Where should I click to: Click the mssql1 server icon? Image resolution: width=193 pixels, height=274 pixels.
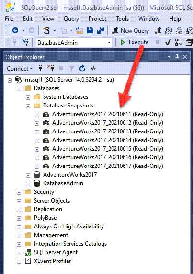coord(19,80)
